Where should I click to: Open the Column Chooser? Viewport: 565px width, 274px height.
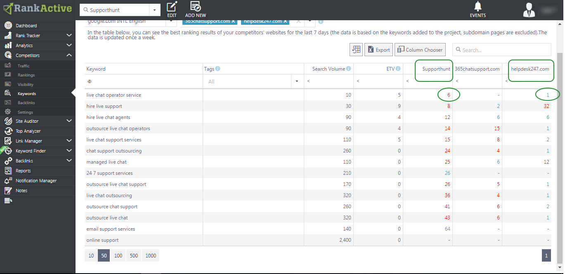pyautogui.click(x=420, y=50)
